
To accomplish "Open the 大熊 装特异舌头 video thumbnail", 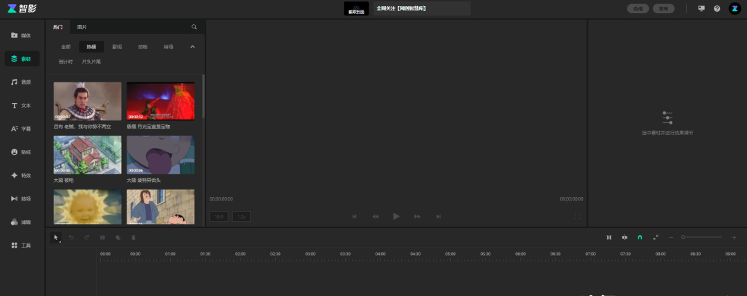I will (160, 155).
